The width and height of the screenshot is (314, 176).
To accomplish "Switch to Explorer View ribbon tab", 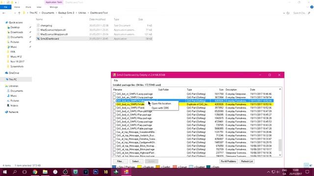I will [x=39, y=7].
